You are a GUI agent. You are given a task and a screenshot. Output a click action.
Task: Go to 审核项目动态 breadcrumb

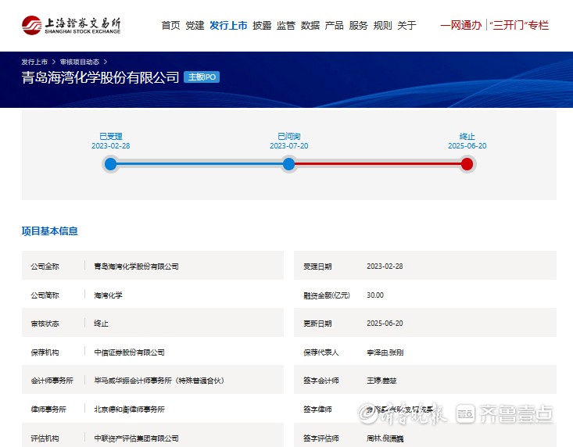click(80, 62)
